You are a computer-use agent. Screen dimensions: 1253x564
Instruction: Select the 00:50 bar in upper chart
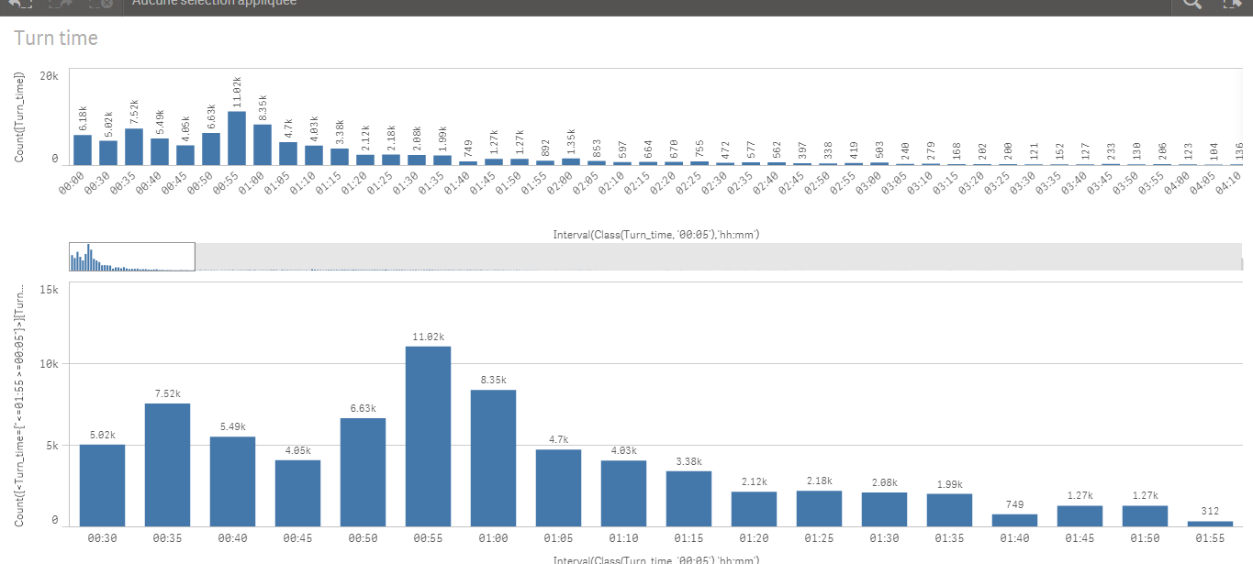pyautogui.click(x=210, y=149)
